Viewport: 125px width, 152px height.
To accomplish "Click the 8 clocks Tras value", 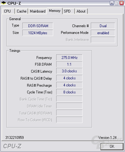I will pos(69,92).
